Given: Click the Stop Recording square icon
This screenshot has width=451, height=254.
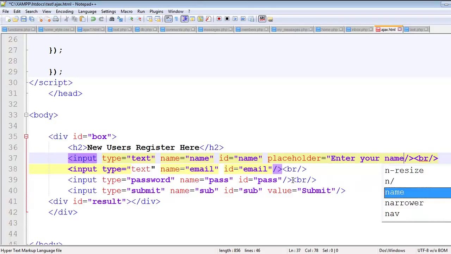Looking at the screenshot, I should click(227, 19).
